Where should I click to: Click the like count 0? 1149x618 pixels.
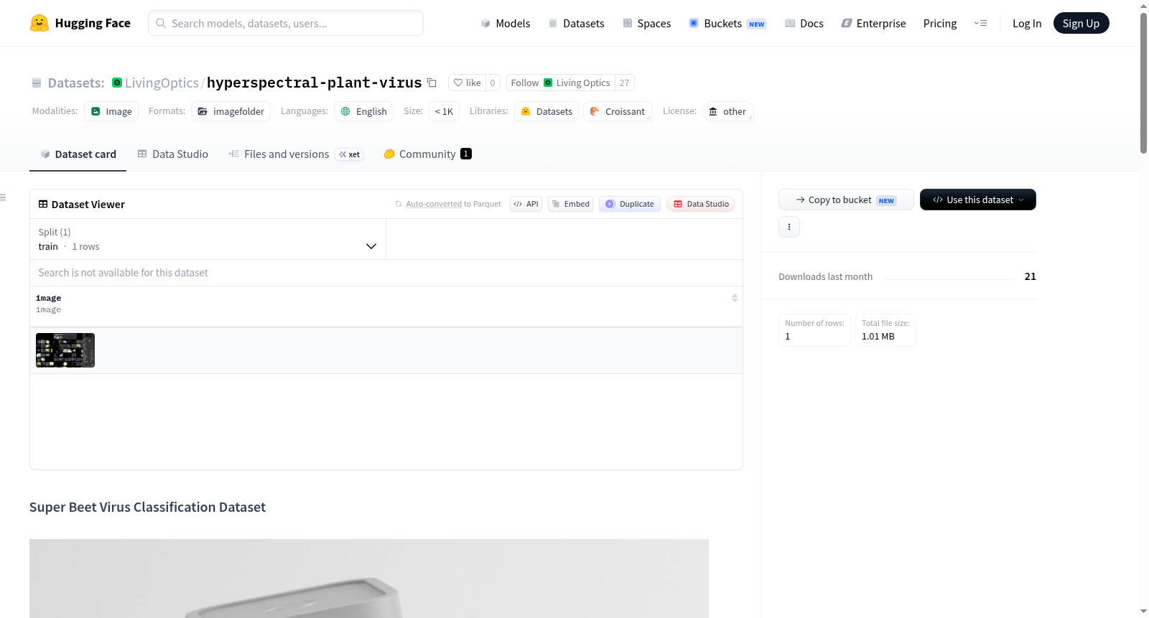pyautogui.click(x=493, y=83)
